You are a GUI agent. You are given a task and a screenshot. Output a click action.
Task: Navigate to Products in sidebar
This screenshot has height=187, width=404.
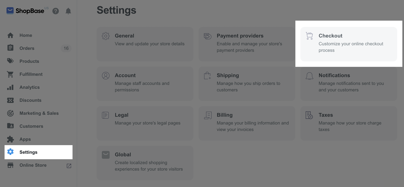click(x=29, y=61)
